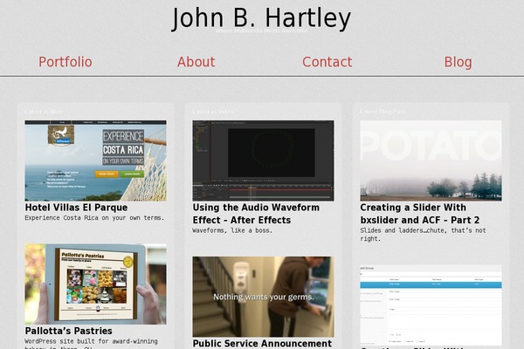Open the Nothing wants your germs video thumbnail

pos(263,297)
